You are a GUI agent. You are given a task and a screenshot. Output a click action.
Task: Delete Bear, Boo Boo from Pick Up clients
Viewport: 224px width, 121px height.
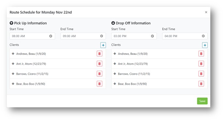99,84
